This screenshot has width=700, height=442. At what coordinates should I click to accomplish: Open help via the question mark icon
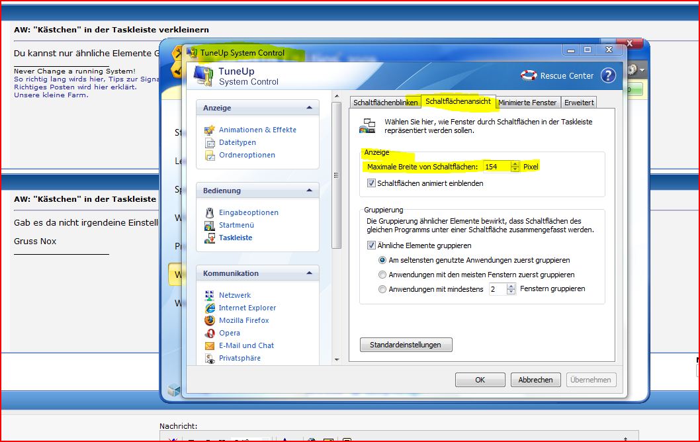[608, 75]
